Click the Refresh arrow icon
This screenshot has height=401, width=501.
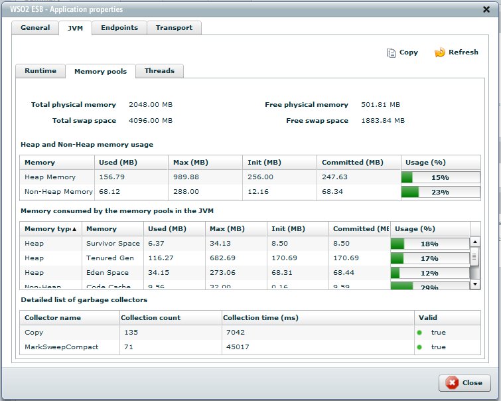click(440, 52)
